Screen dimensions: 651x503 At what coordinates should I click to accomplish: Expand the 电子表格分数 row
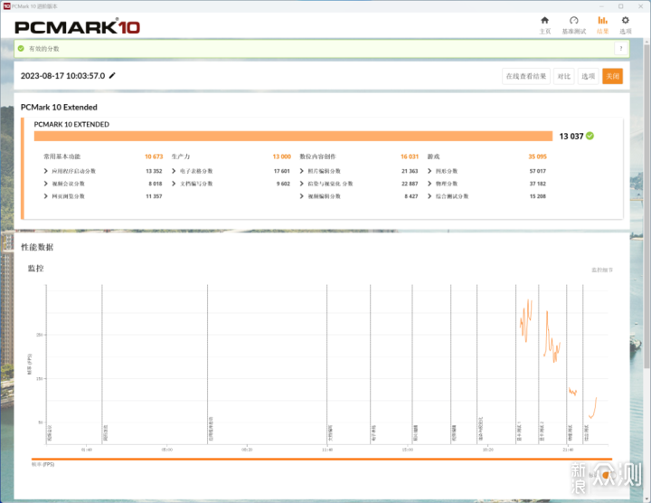[193, 171]
